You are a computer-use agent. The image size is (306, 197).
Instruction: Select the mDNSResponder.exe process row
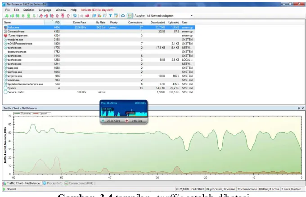pos(99,44)
